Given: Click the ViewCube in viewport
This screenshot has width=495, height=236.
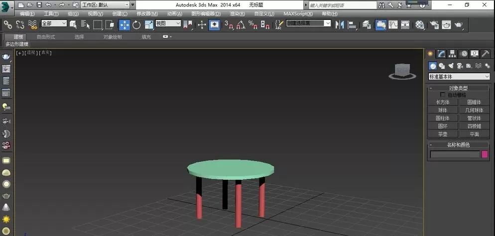Looking at the screenshot, I should tap(402, 71).
